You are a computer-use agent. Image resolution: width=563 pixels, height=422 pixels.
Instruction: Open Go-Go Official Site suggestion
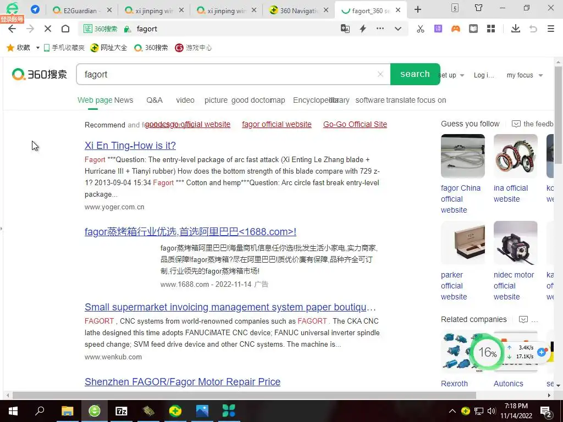coord(355,124)
